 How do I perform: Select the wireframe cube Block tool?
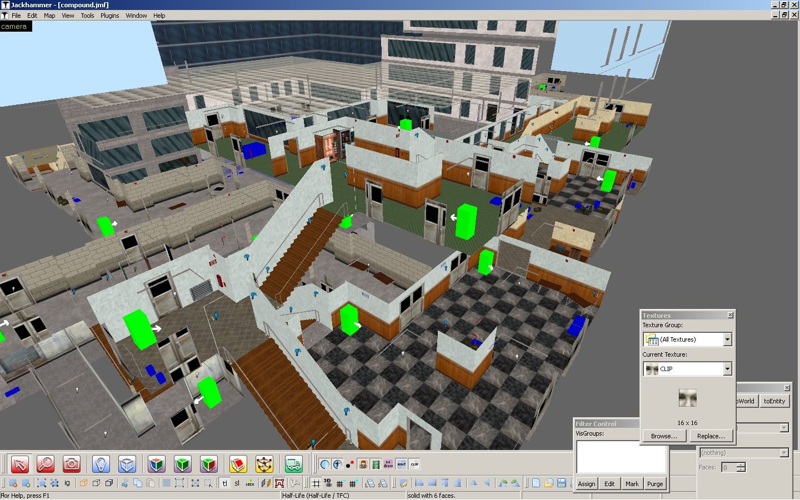click(127, 464)
